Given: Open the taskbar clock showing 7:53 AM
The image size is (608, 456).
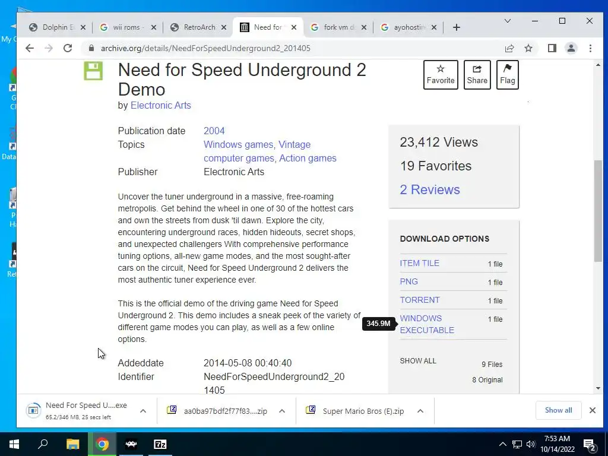Looking at the screenshot, I should click(557, 444).
